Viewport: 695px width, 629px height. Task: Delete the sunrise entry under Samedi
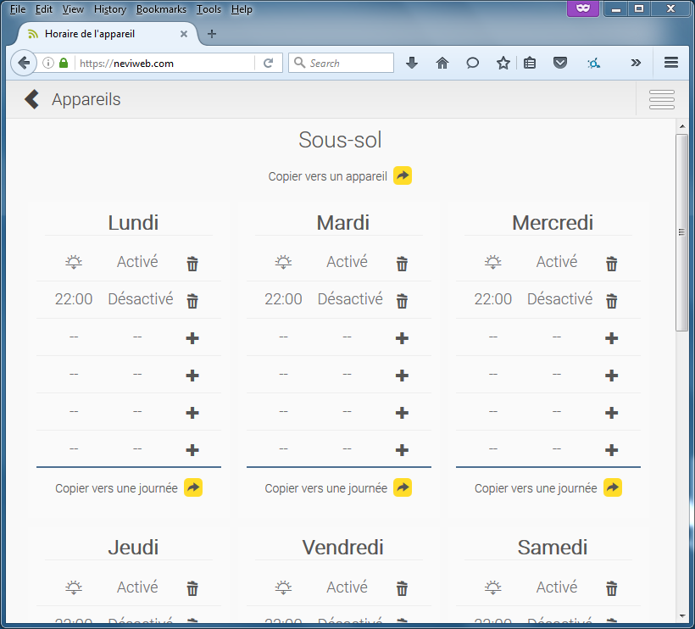point(611,588)
